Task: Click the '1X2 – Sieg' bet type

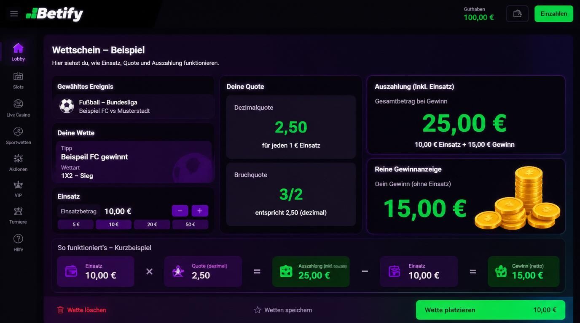Action: tap(77, 176)
